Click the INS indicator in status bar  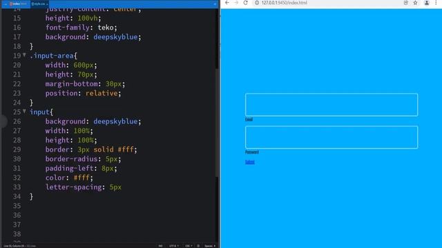160,246
